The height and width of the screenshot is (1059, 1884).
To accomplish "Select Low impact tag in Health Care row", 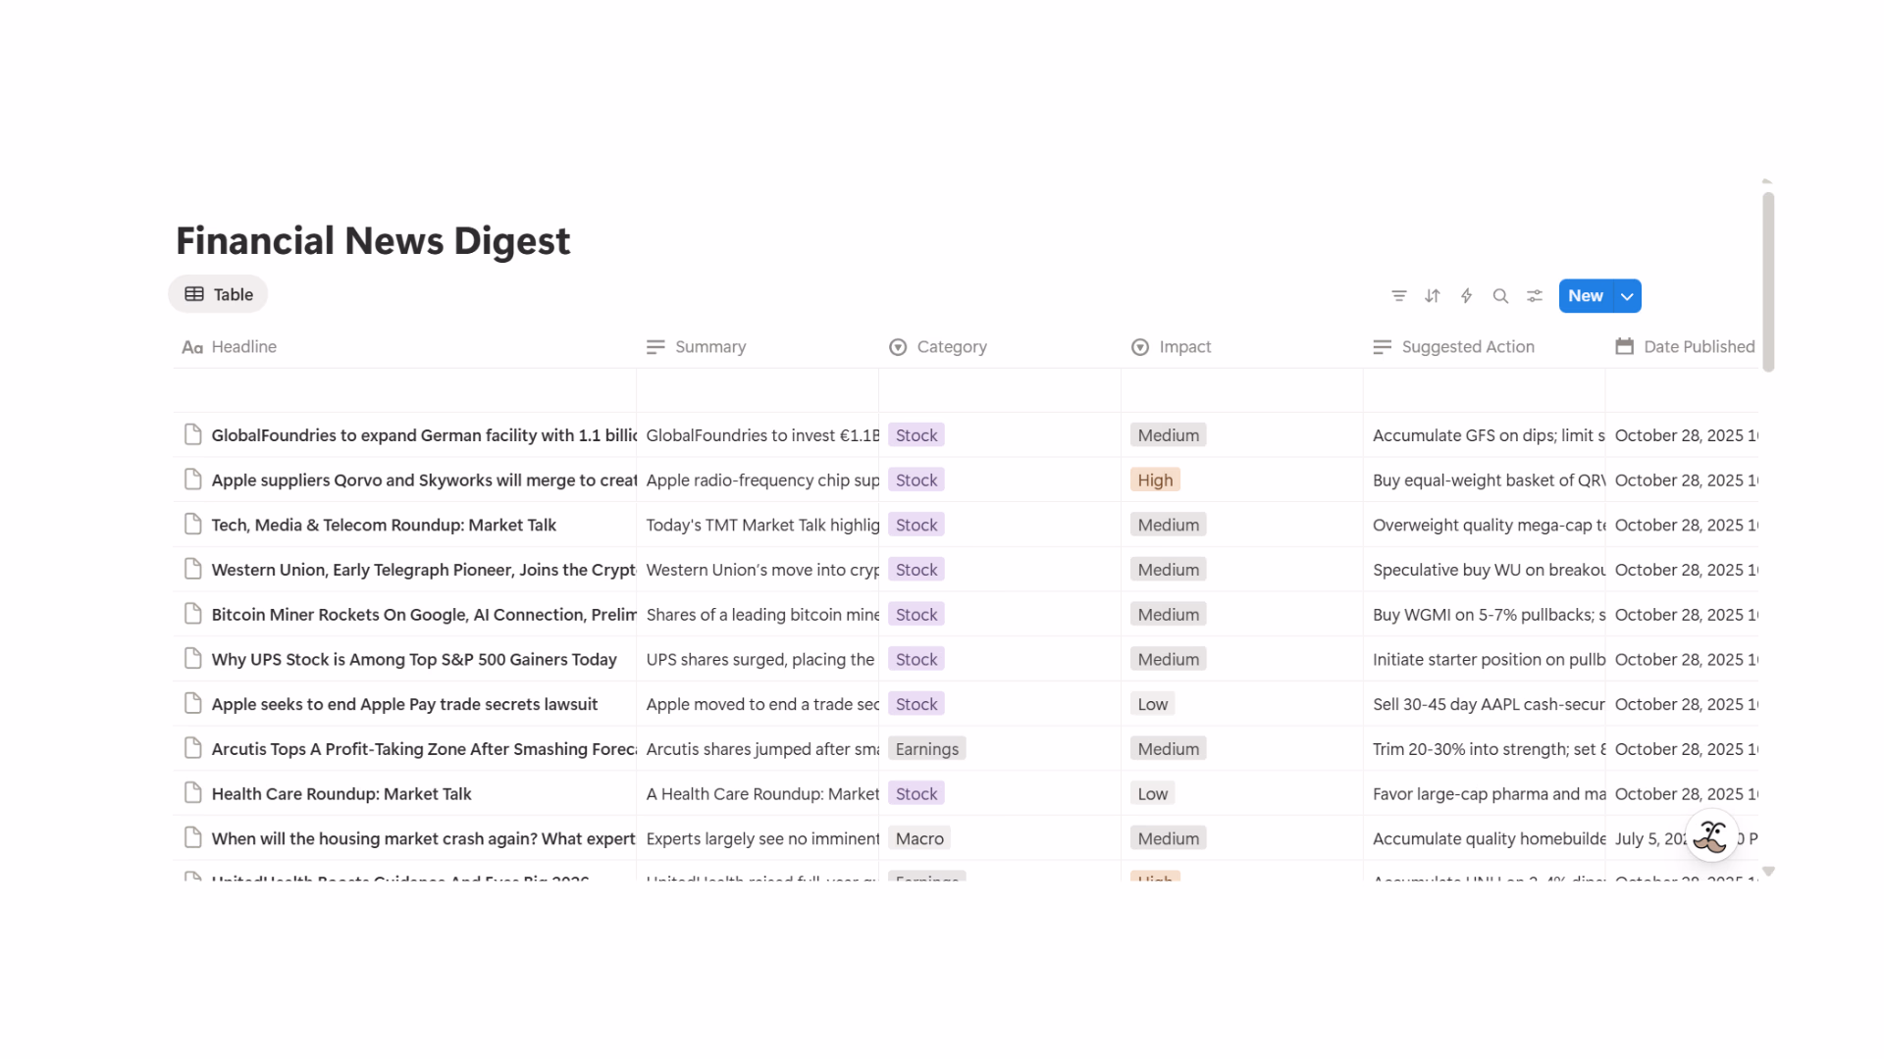I will tap(1153, 794).
